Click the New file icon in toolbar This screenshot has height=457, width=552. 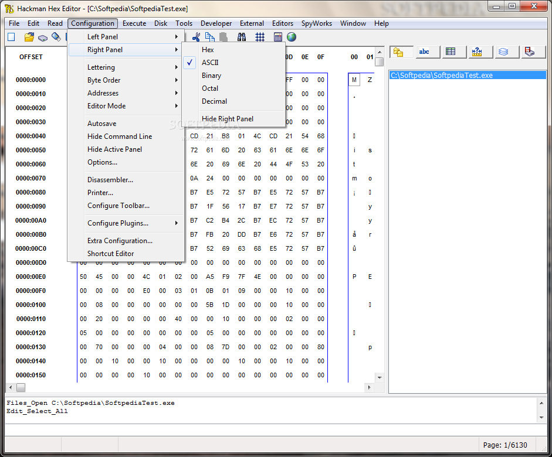(x=11, y=37)
